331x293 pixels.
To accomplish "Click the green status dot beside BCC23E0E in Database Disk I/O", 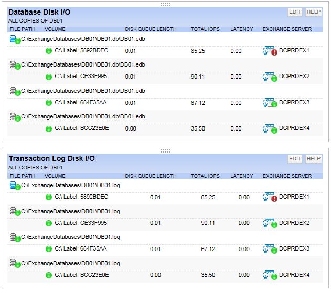I will (49, 128).
